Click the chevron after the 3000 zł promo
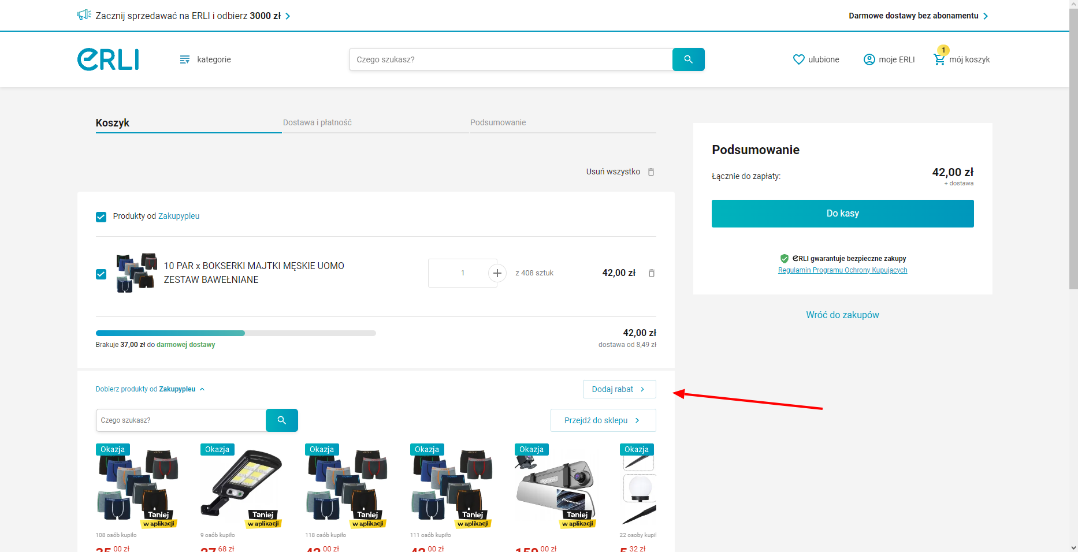The image size is (1078, 552). click(288, 16)
